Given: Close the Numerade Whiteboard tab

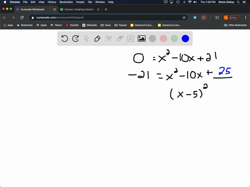Looking at the screenshot, I should [x=54, y=9].
